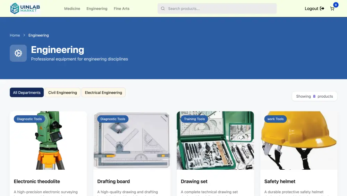347x196 pixels.
Task: Focus the Search products field
Action: [x=217, y=8]
